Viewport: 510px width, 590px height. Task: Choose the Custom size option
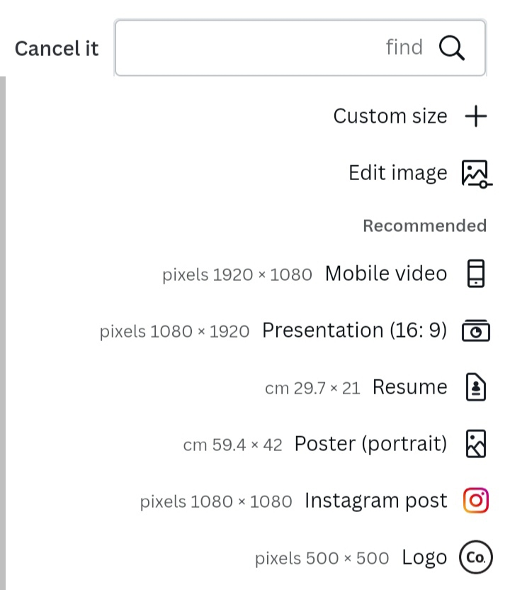390,116
